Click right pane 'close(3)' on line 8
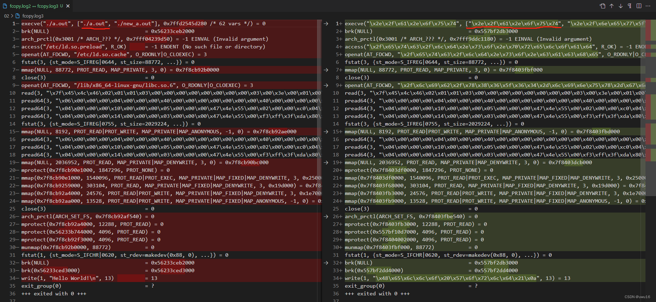656x302 pixels. pos(357,78)
